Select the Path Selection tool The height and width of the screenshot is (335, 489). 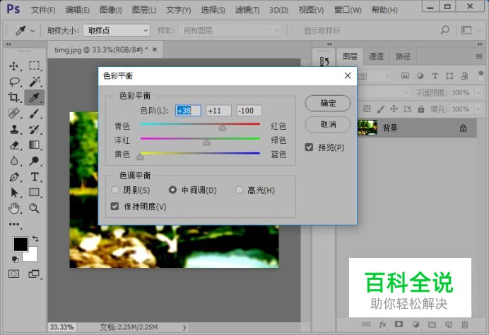14,193
